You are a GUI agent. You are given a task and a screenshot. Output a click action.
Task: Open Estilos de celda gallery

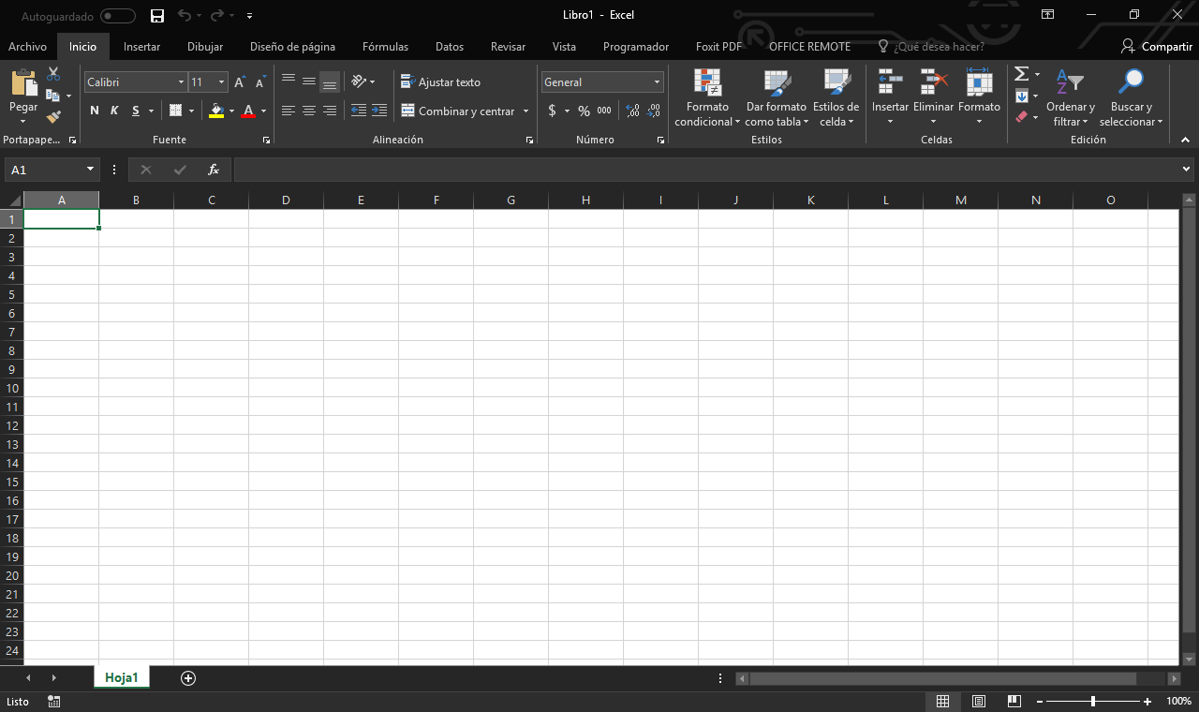tap(836, 98)
